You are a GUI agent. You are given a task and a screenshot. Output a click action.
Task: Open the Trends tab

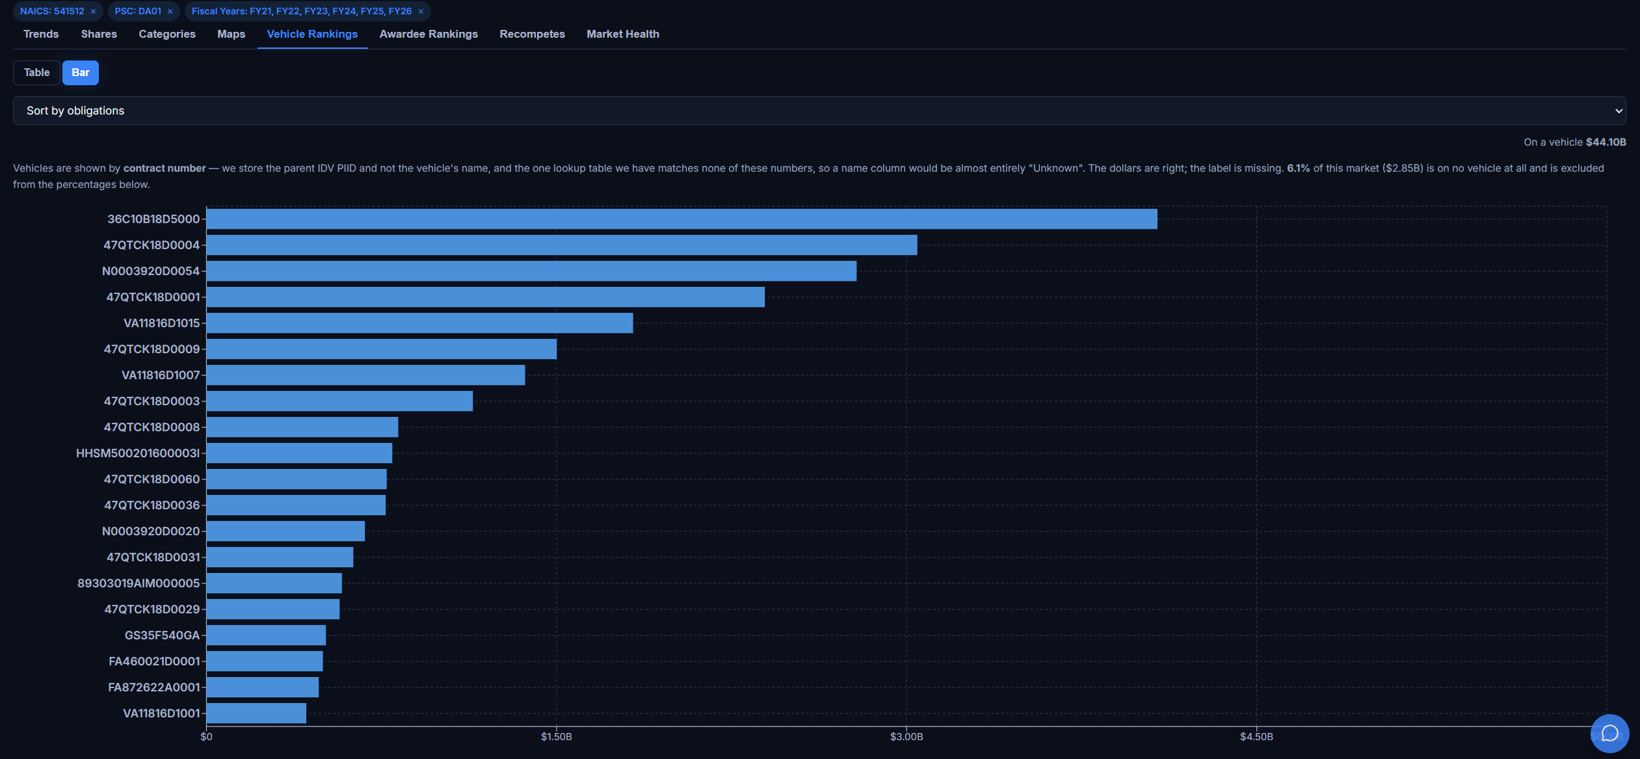click(x=41, y=34)
